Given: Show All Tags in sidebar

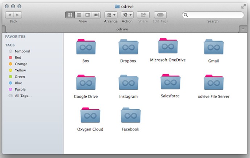Looking at the screenshot, I should [x=23, y=96].
